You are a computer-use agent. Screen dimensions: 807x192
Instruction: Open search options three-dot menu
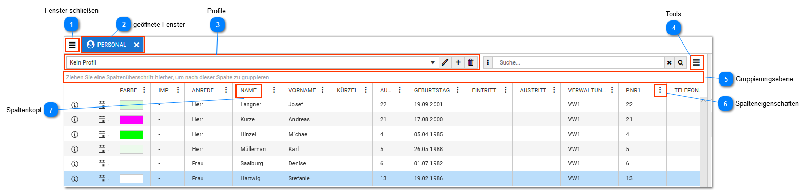(488, 62)
